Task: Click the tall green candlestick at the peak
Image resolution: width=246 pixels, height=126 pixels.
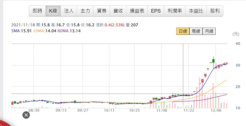Action: (x=213, y=61)
